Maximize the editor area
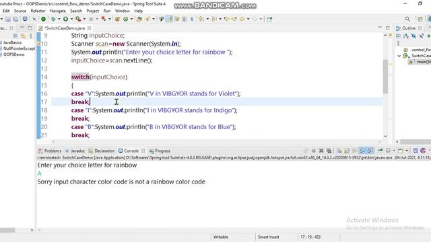This screenshot has height=242, width=431. point(388,28)
